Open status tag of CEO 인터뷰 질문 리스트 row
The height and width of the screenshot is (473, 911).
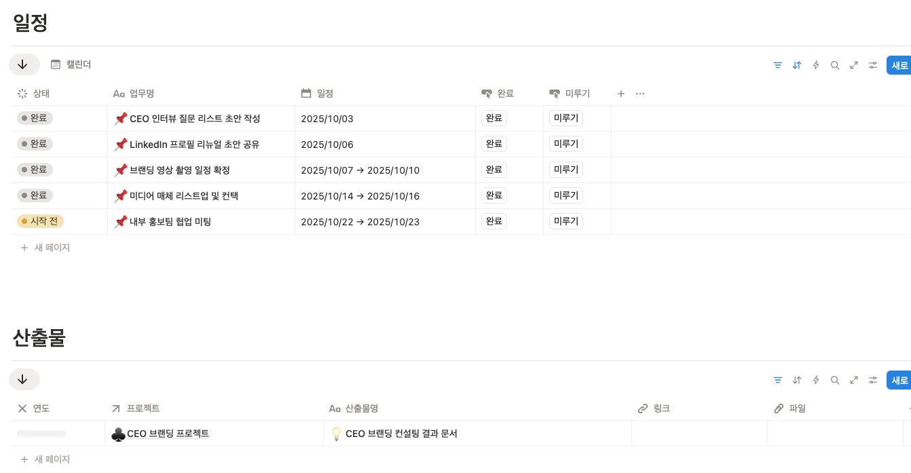[35, 118]
